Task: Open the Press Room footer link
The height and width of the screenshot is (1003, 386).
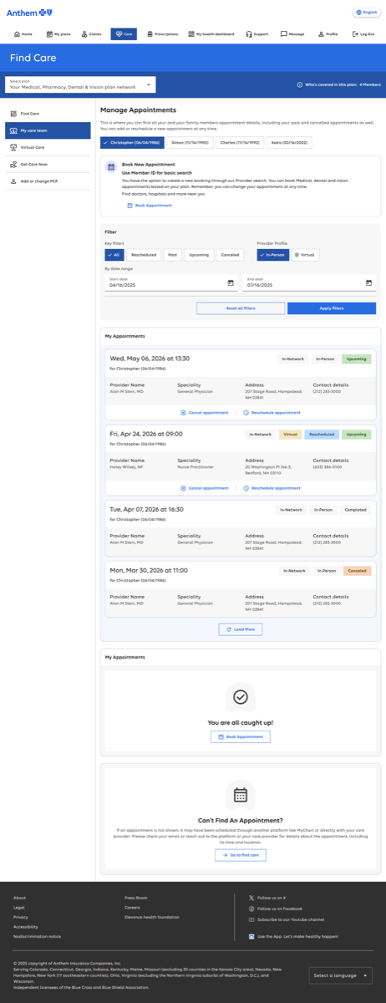Action: coord(136,898)
